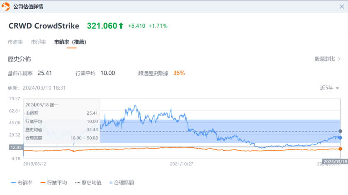Open the 股票對比 link
This screenshot has height=195, width=348.
325,59
